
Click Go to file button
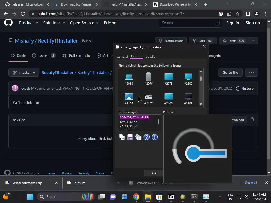(230, 72)
